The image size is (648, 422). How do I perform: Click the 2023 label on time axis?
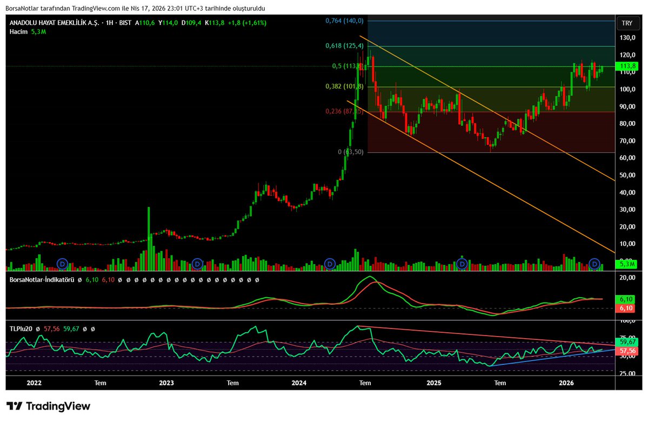pos(166,383)
